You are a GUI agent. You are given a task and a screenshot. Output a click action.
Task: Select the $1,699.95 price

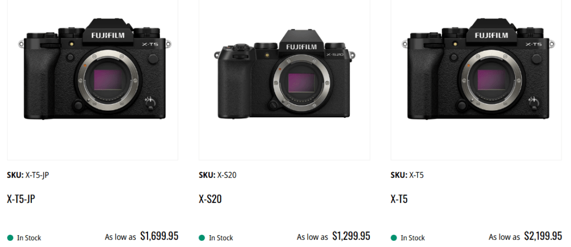159,236
